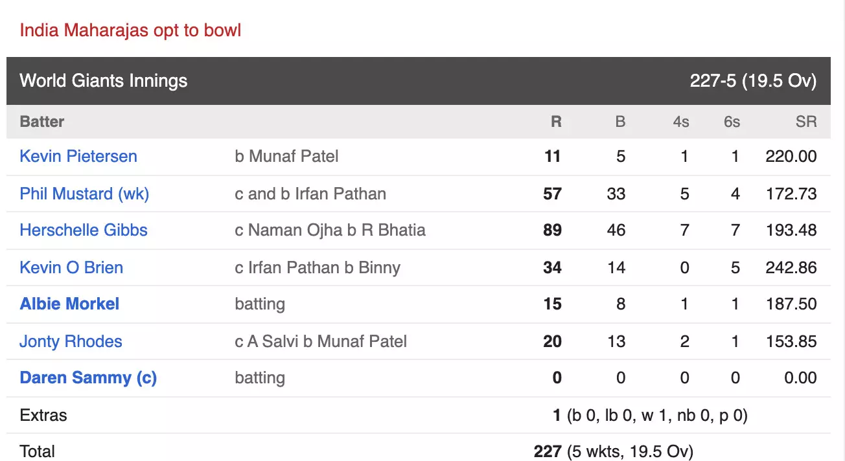
Task: Click the 'c and b Irfan Pathan' dismissal text
Action: click(x=310, y=194)
